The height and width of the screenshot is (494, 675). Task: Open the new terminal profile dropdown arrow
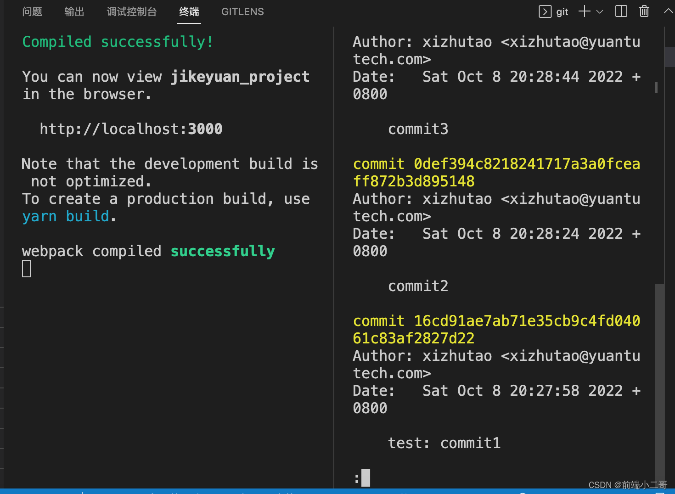pos(600,12)
